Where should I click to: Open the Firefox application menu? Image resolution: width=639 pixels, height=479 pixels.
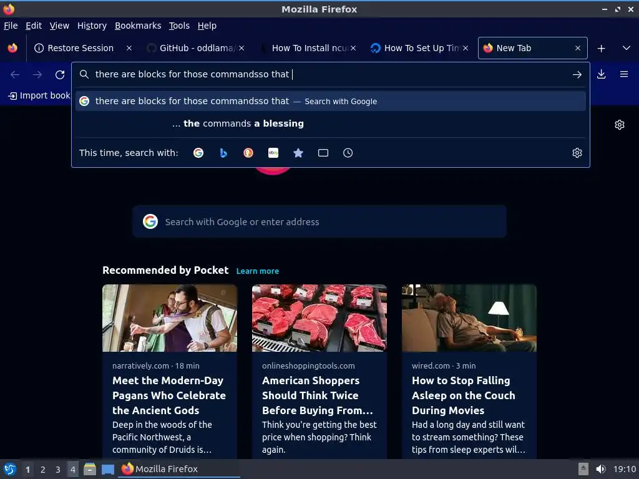(624, 74)
